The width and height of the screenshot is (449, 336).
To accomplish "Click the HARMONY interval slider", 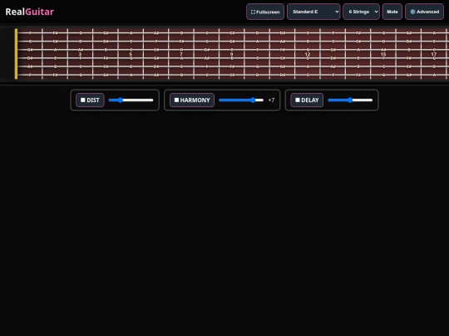I will (241, 100).
